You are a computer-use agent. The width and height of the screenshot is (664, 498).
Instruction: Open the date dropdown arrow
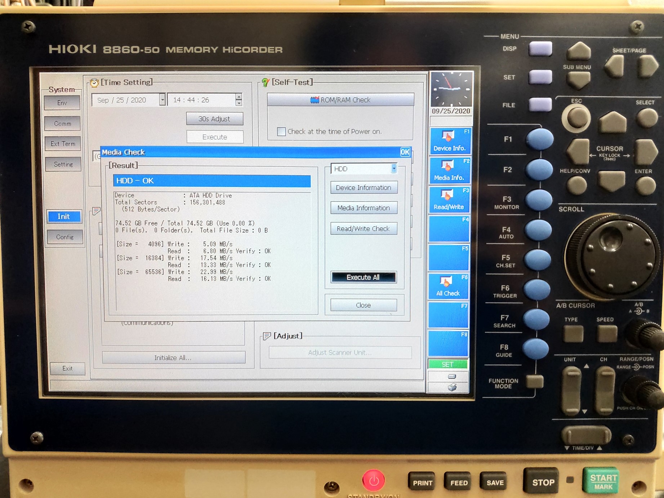click(x=162, y=100)
